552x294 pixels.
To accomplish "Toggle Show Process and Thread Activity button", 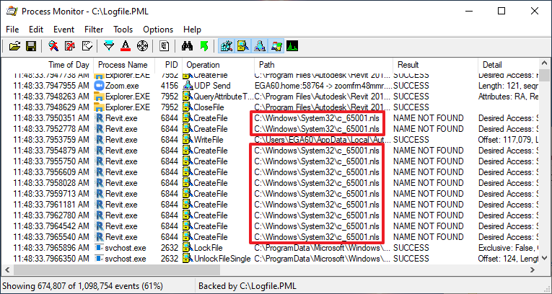I will pos(276,46).
